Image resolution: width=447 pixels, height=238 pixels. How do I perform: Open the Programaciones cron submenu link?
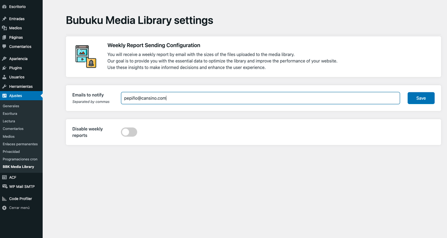coord(20,159)
